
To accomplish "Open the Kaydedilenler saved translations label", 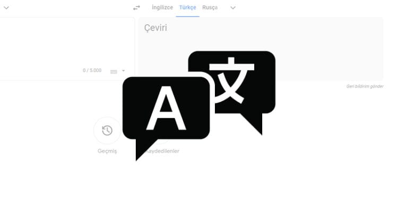I will point(165,151).
